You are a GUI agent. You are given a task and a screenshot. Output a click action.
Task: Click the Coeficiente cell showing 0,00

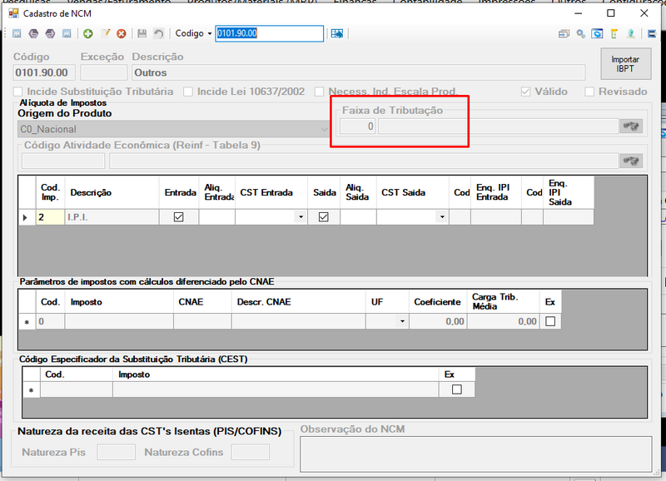438,321
